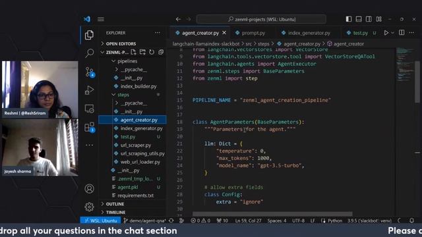This screenshot has height=237, width=422.
Task: Open notifications bell in status bar
Action: tap(411, 221)
